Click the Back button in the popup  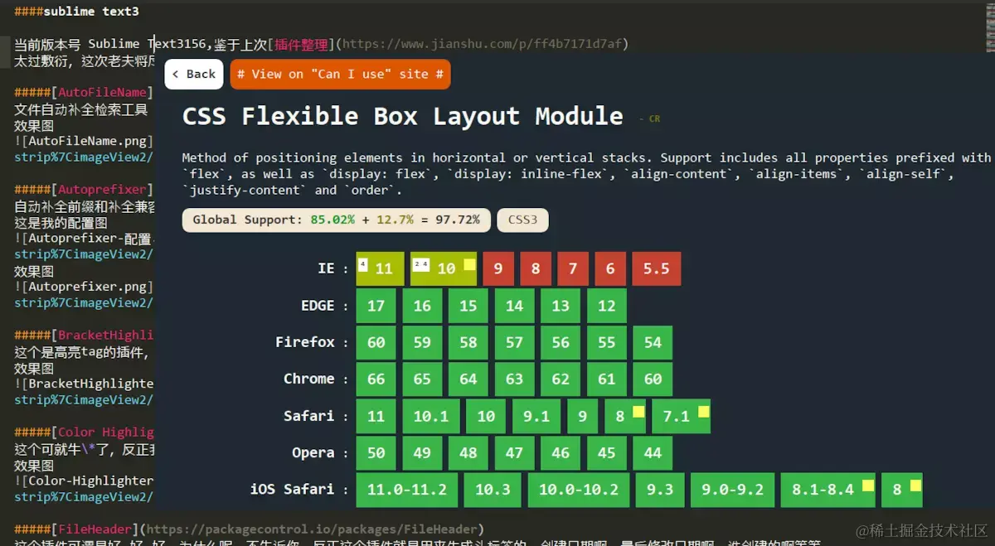tap(194, 74)
